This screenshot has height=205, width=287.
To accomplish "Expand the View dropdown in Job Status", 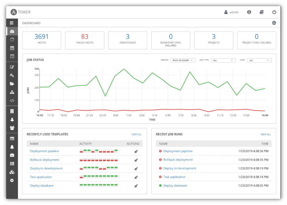I will 259,60.
